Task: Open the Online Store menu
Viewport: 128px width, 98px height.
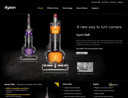Action: [53, 8]
